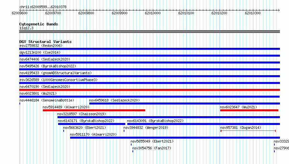Select the red bar for nsv6470190 (Sedlazeck2020)
Image resolution: width=289 pixels, height=164 pixels.
[149, 90]
